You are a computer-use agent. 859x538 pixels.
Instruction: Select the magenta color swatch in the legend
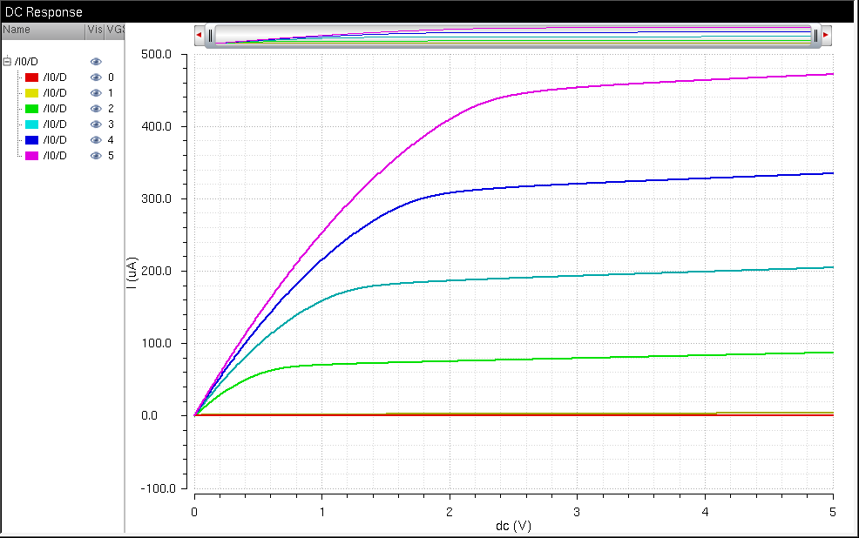point(31,156)
